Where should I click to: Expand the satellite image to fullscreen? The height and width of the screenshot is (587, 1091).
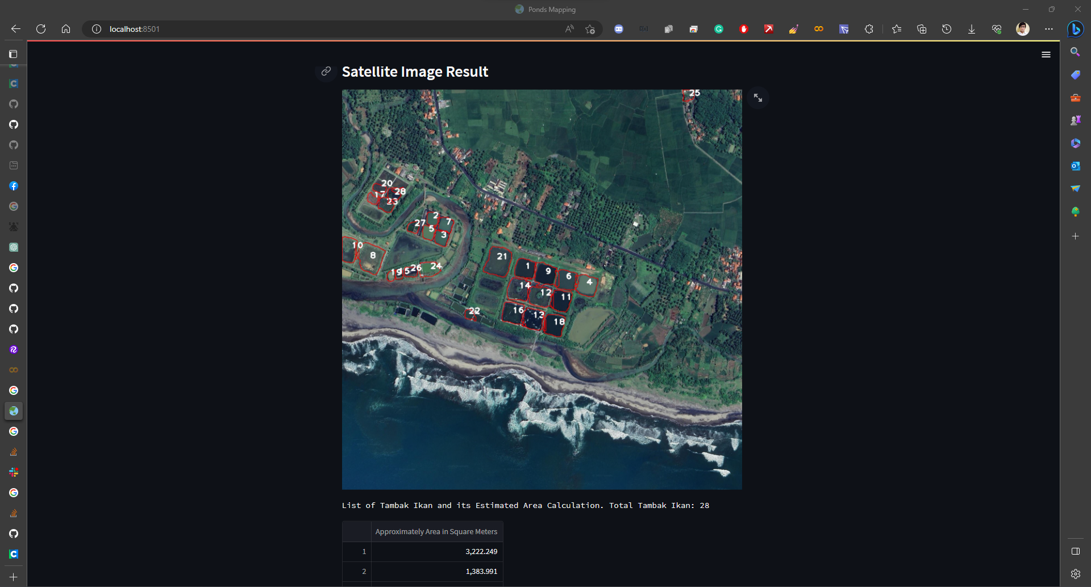click(x=757, y=98)
